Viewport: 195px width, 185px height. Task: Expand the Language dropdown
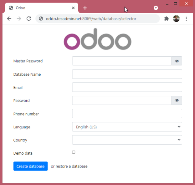(127, 127)
